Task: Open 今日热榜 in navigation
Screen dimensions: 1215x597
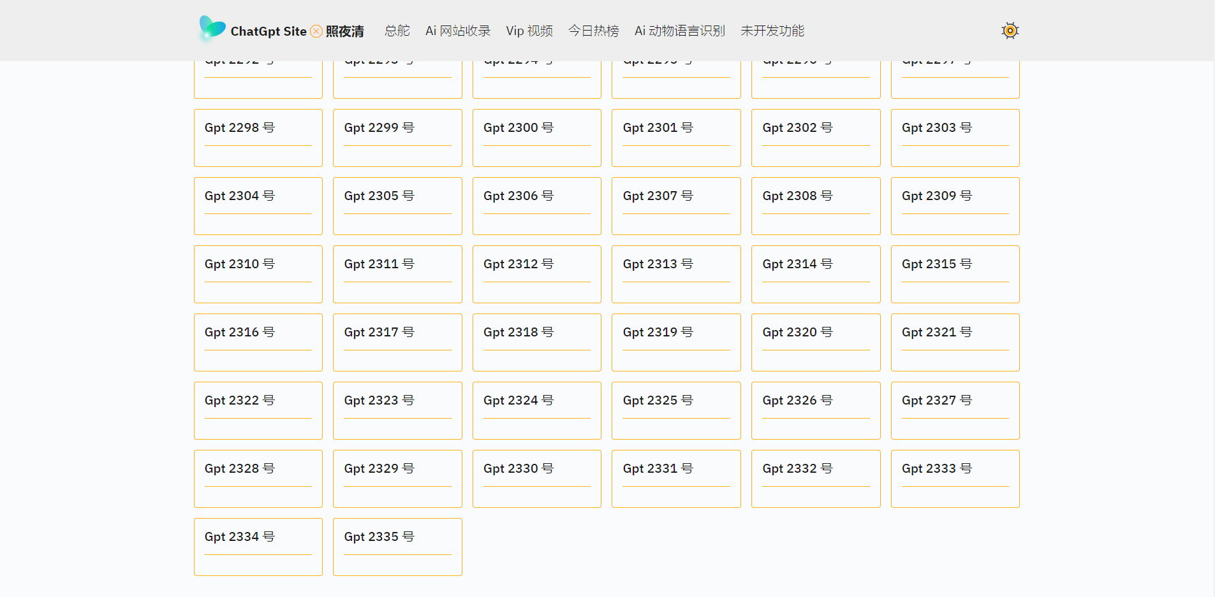Action: 593,31
